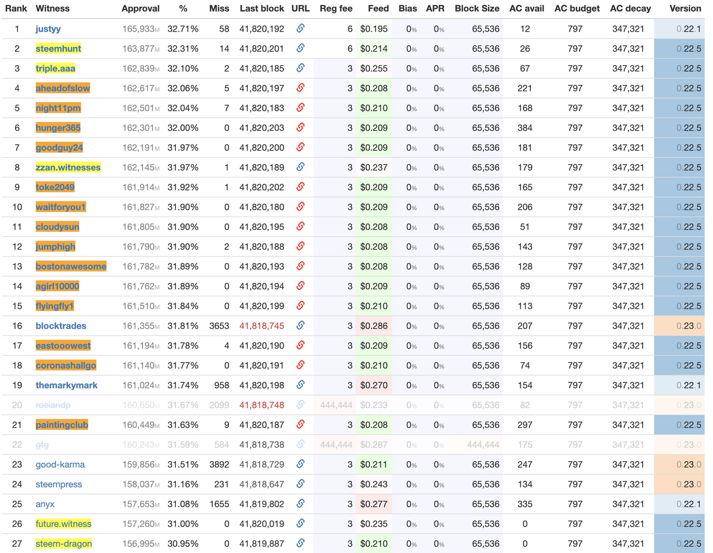The height and width of the screenshot is (553, 713).
Task: Click night11pm's red URL link icon
Action: click(x=300, y=107)
